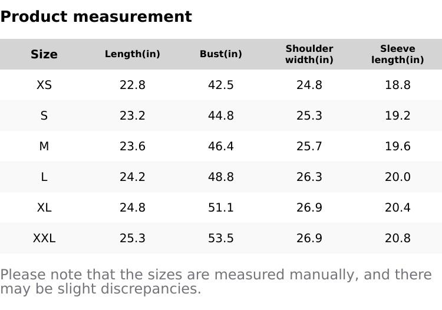442x310 pixels.
Task: Click the "Product measurement" heading
Action: [x=96, y=17]
